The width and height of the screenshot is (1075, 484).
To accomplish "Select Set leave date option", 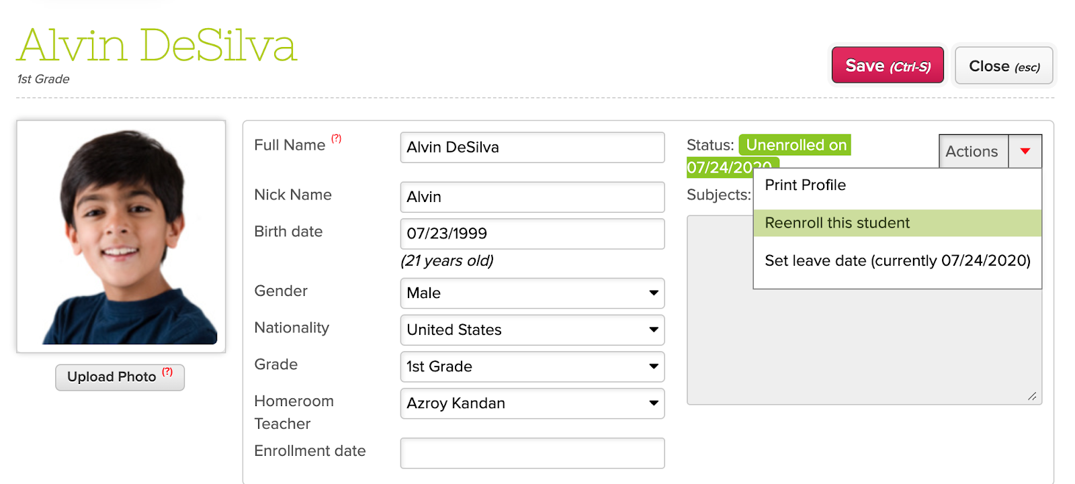I will [x=897, y=260].
